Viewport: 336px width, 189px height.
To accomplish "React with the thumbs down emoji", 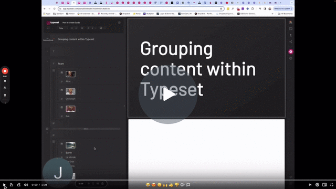I will 177,185.
